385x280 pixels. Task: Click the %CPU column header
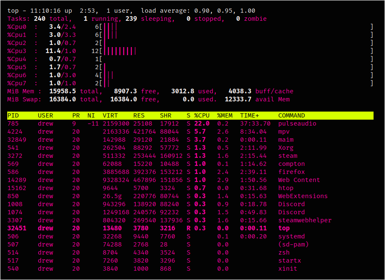202,115
